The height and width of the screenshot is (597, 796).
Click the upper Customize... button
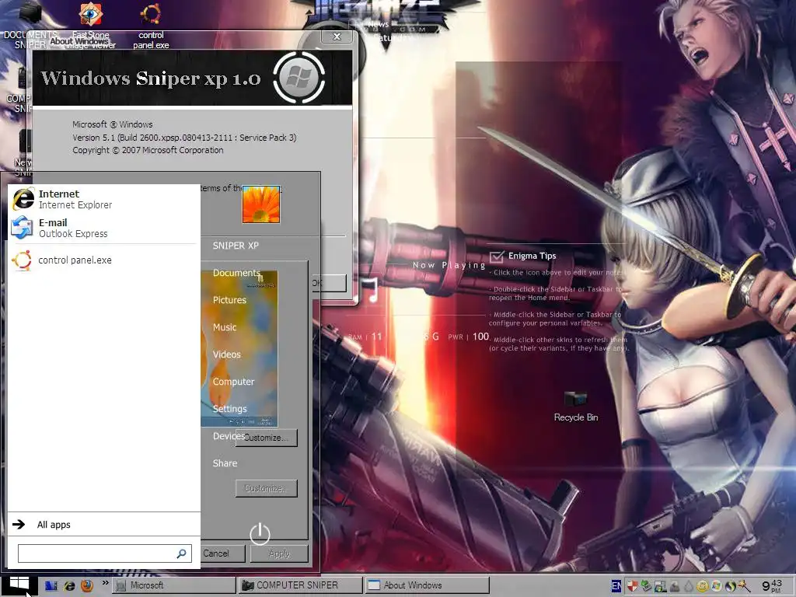pos(266,438)
